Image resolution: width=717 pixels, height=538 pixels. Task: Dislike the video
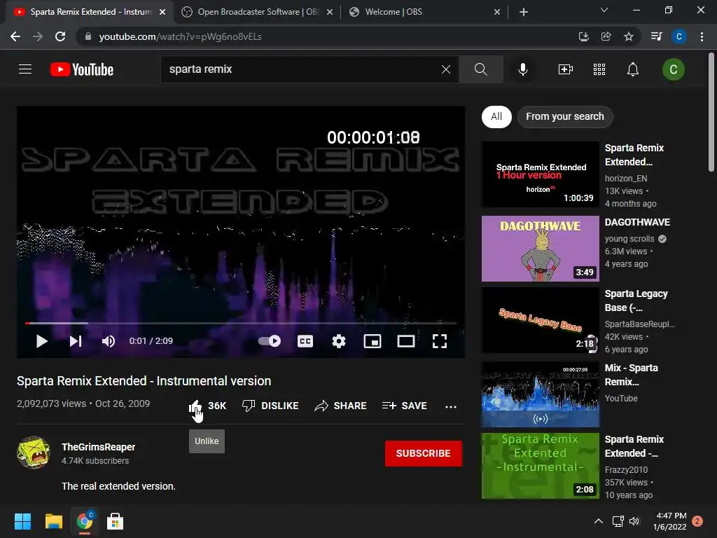[270, 406]
